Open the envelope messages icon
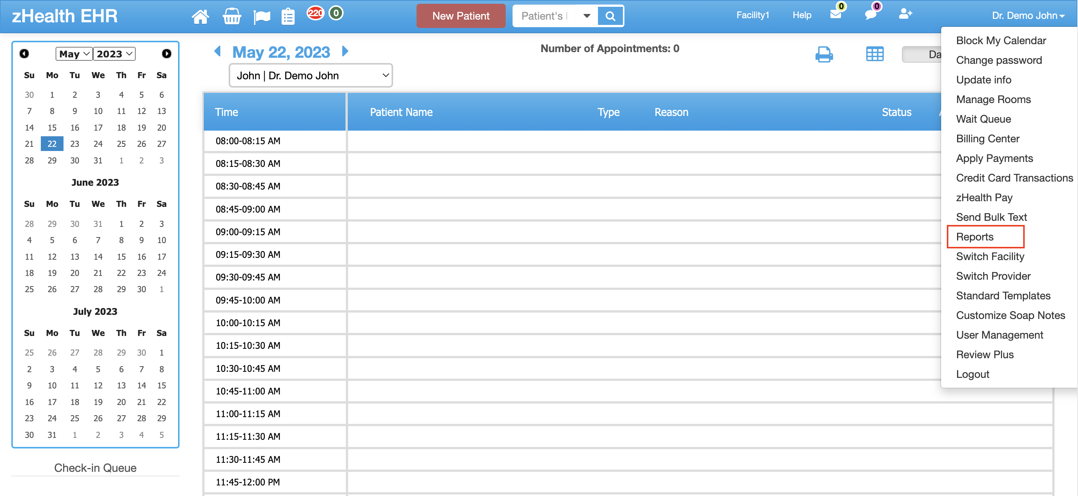The height and width of the screenshot is (496, 1078). coord(835,15)
